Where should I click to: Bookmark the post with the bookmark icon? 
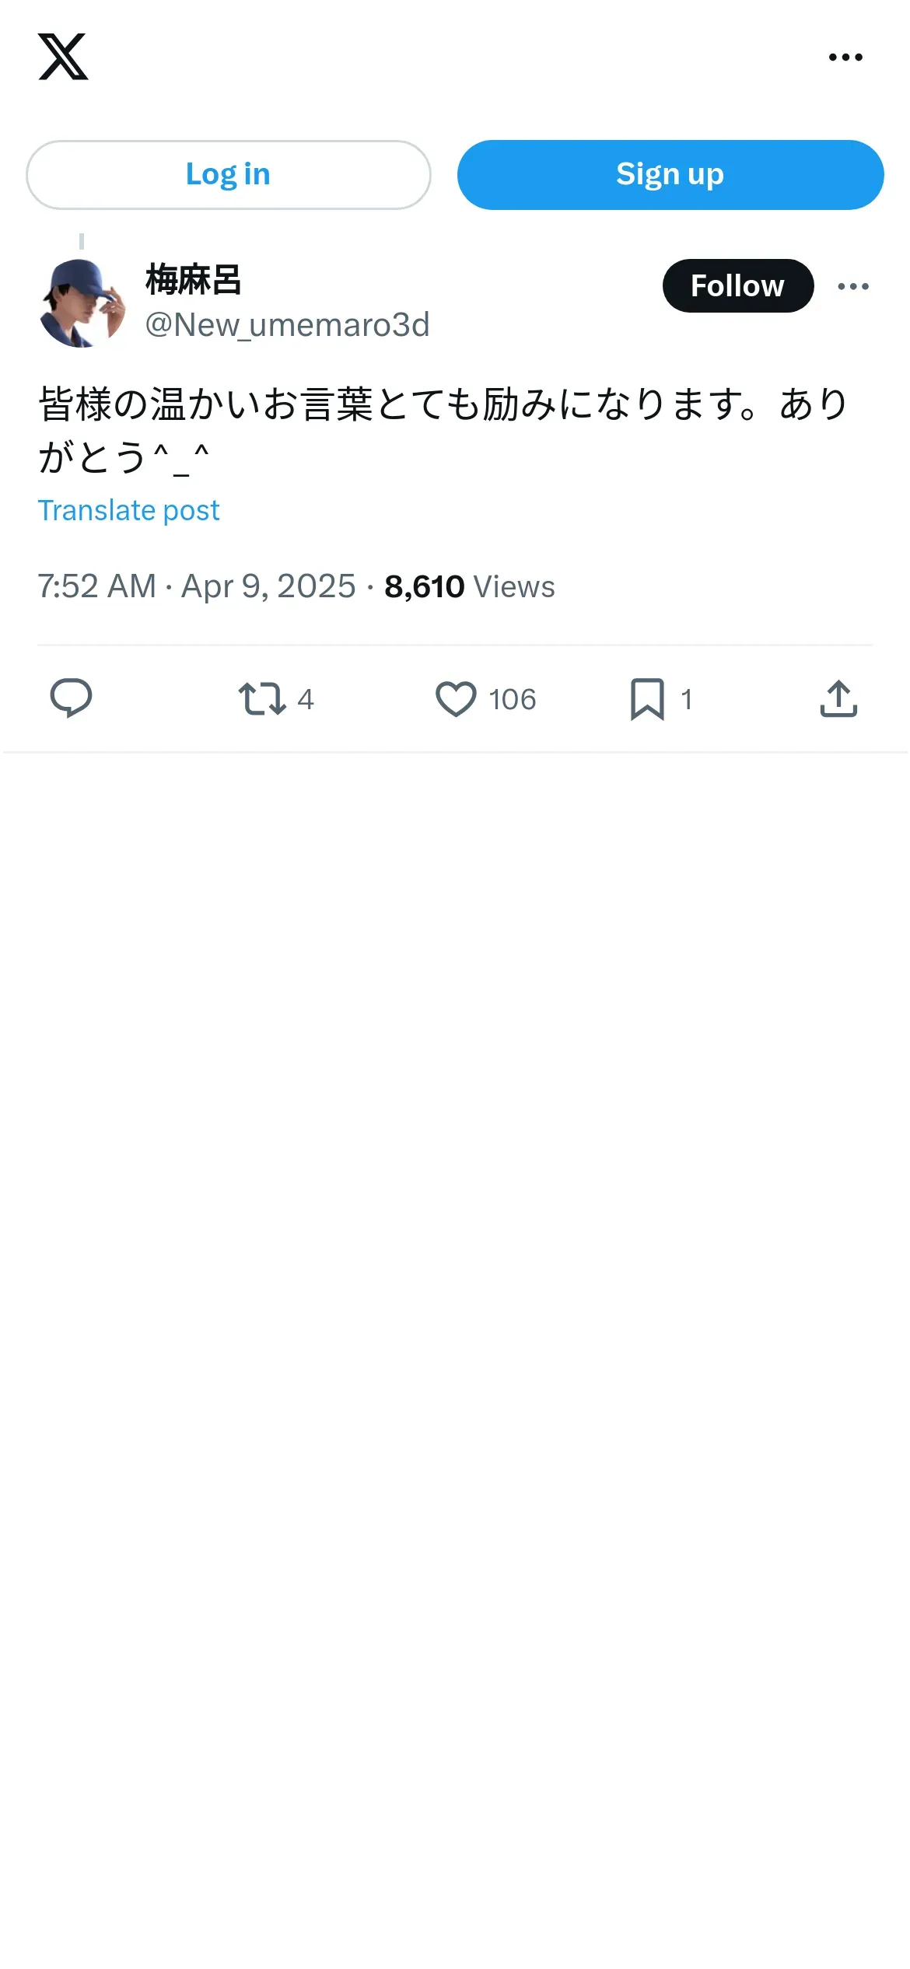(x=647, y=698)
